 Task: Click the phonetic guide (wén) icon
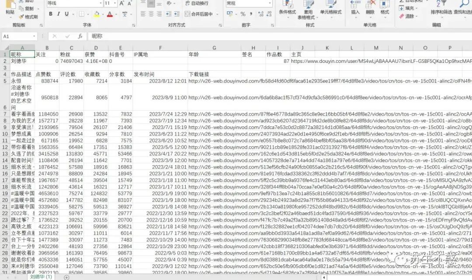(x=125, y=14)
